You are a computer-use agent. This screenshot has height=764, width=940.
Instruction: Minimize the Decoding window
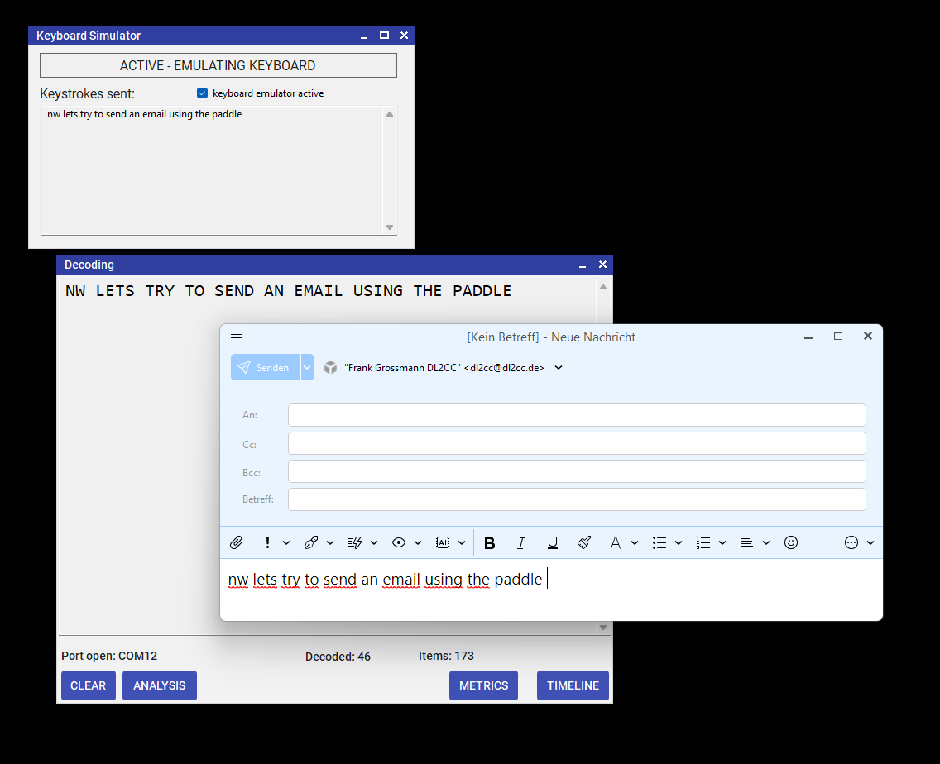(x=582, y=265)
